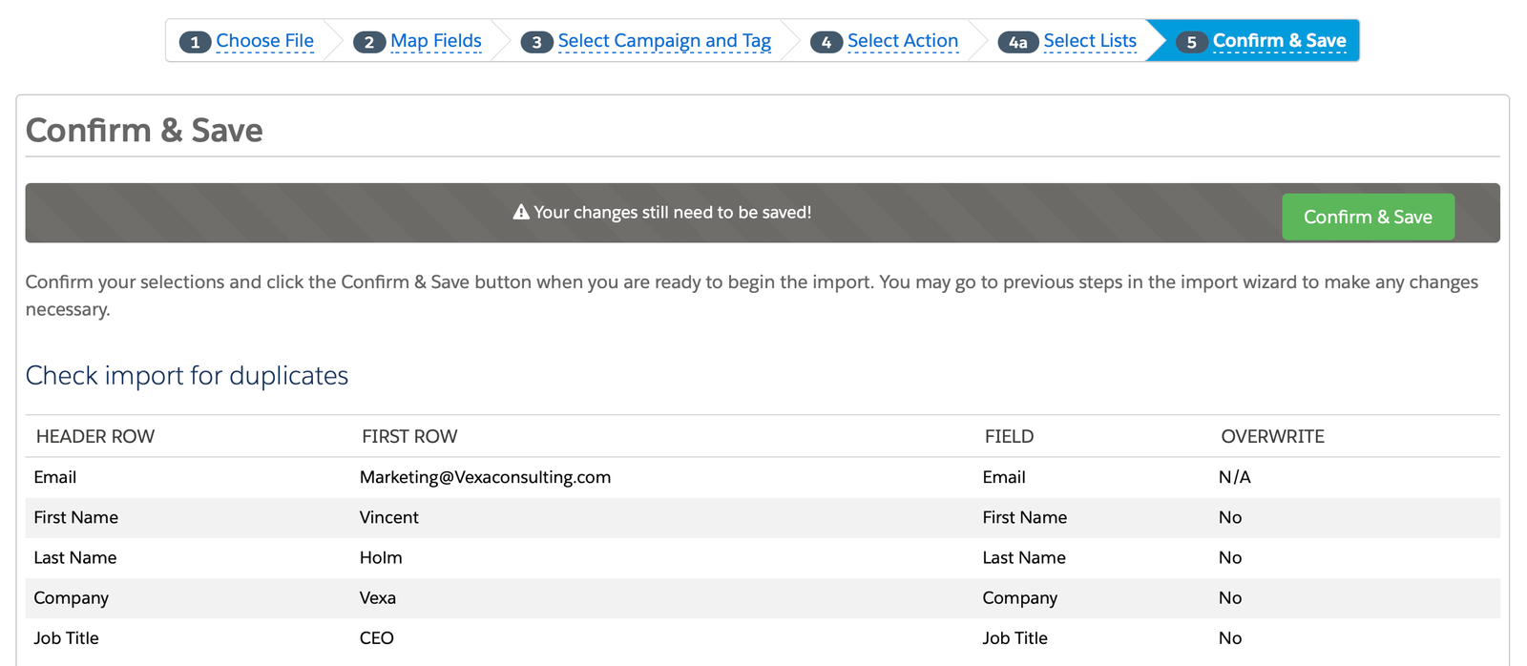Click the OVERWRITE column header
Image resolution: width=1527 pixels, height=666 pixels.
1272,436
